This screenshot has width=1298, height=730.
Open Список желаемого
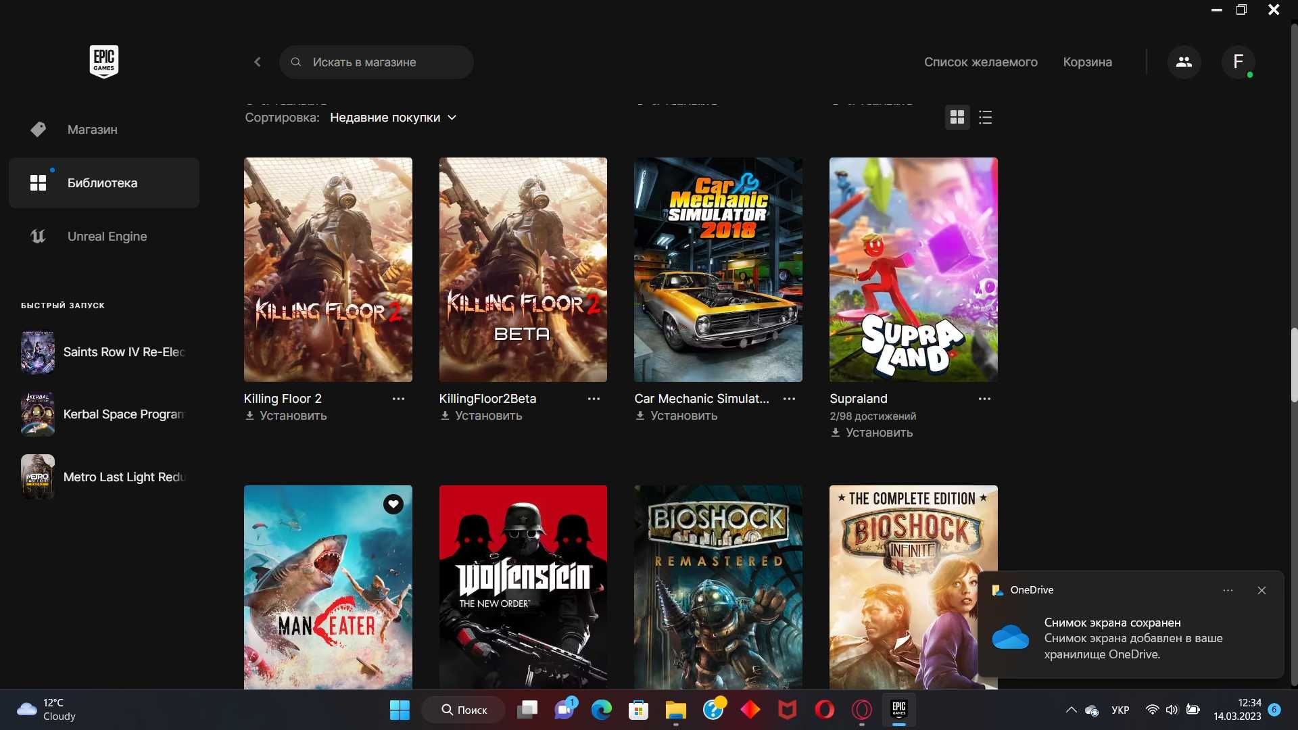tap(980, 62)
